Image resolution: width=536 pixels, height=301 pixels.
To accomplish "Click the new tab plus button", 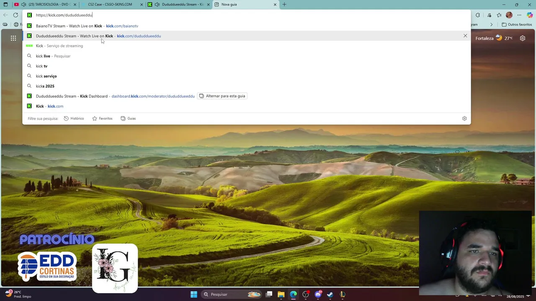I will (x=284, y=5).
